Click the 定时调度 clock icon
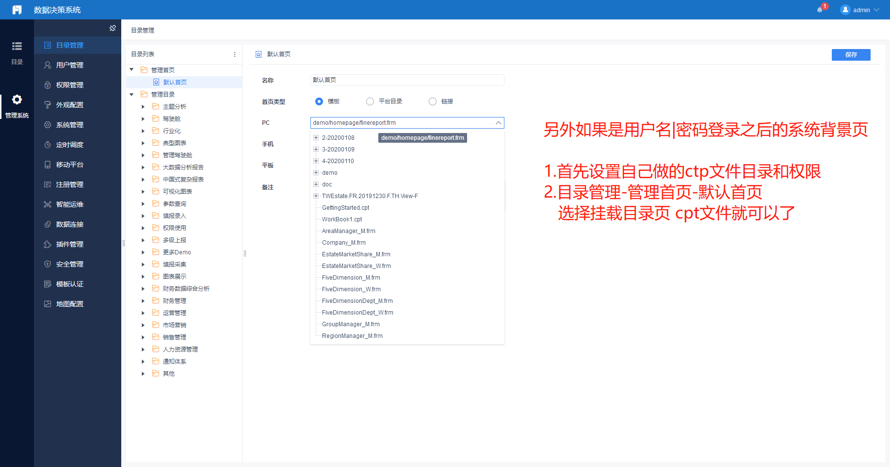The height and width of the screenshot is (467, 890). pyautogui.click(x=48, y=145)
